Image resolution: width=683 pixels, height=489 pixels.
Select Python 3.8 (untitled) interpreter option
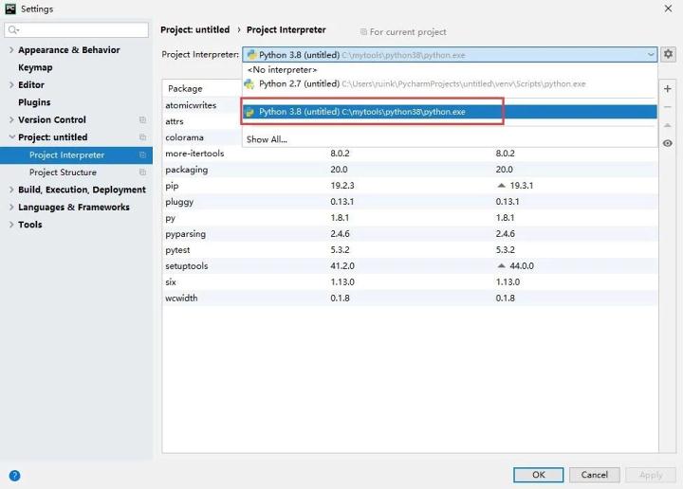click(x=450, y=112)
